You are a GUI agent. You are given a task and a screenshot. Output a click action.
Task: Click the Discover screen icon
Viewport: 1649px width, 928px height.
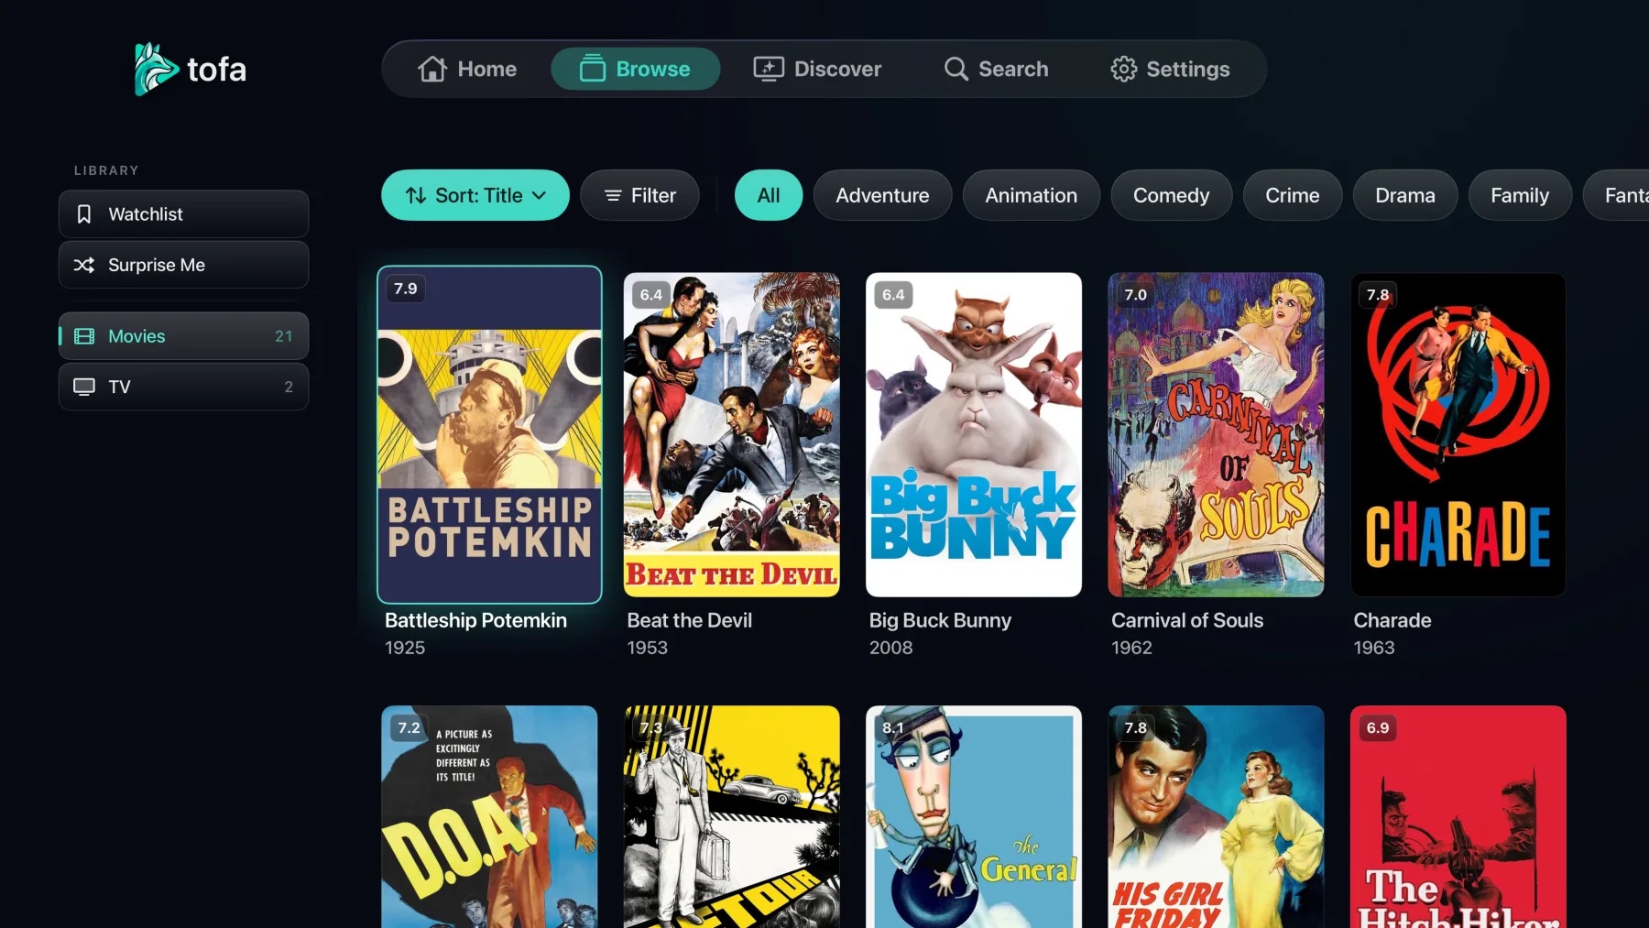[x=769, y=69]
